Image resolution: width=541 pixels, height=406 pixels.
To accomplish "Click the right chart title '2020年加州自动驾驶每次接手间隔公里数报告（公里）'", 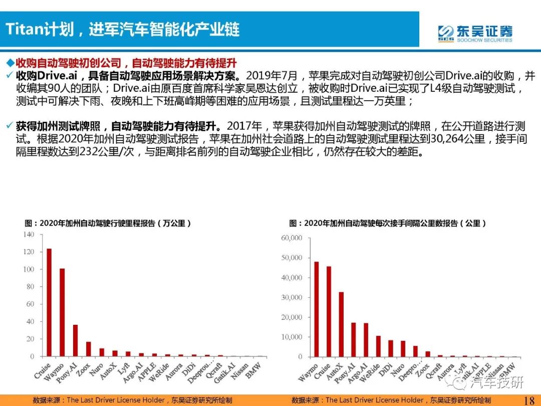I will (387, 223).
